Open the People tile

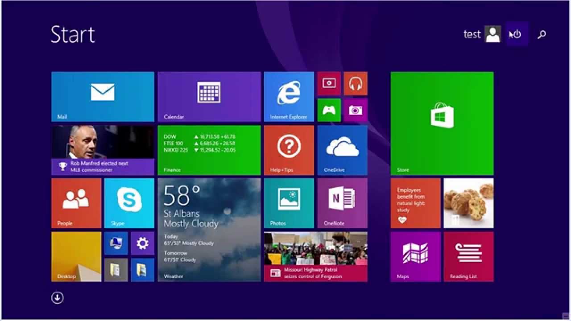coord(76,203)
